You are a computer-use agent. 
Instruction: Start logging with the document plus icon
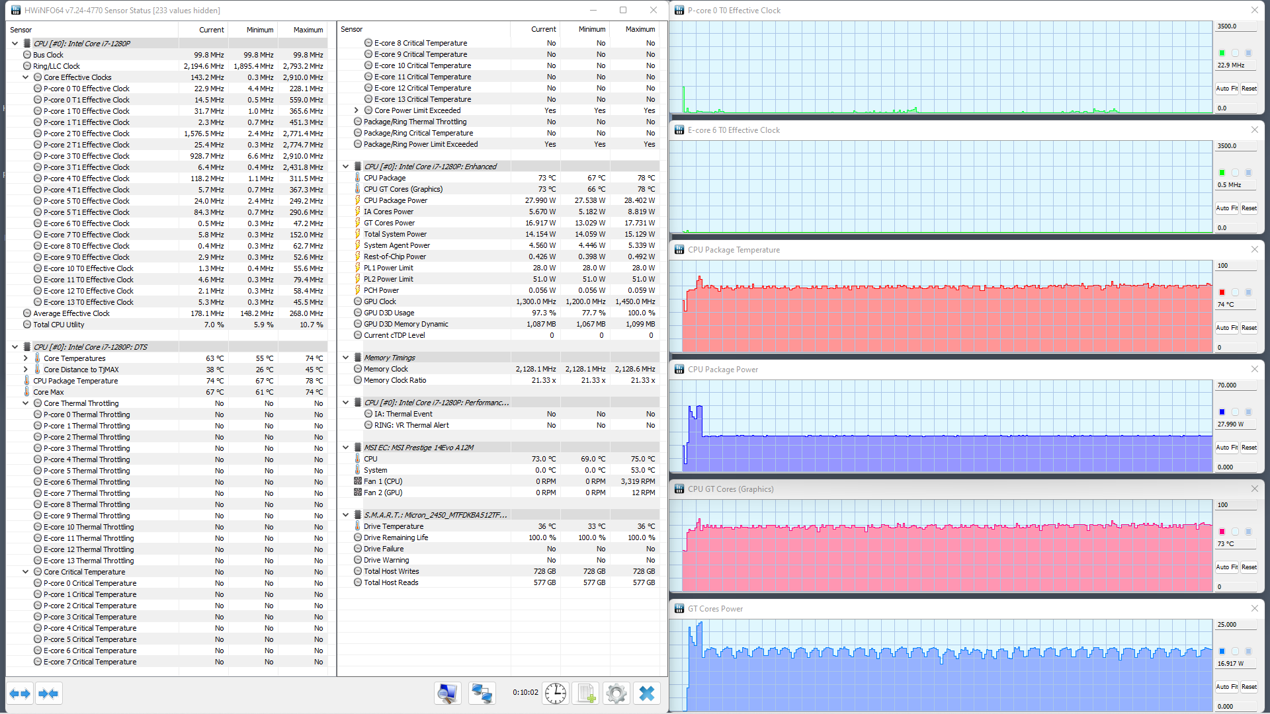[586, 694]
